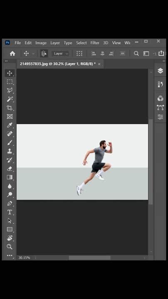Click the horizontal scrollbar thumb
Screen dimensions: 168x299
coord(89,258)
